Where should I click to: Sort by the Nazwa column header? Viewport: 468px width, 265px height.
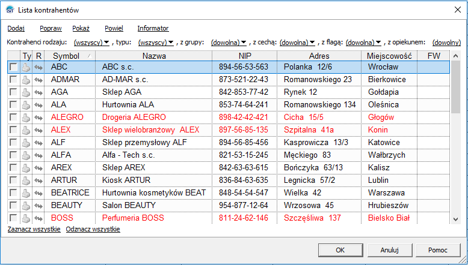pos(154,56)
